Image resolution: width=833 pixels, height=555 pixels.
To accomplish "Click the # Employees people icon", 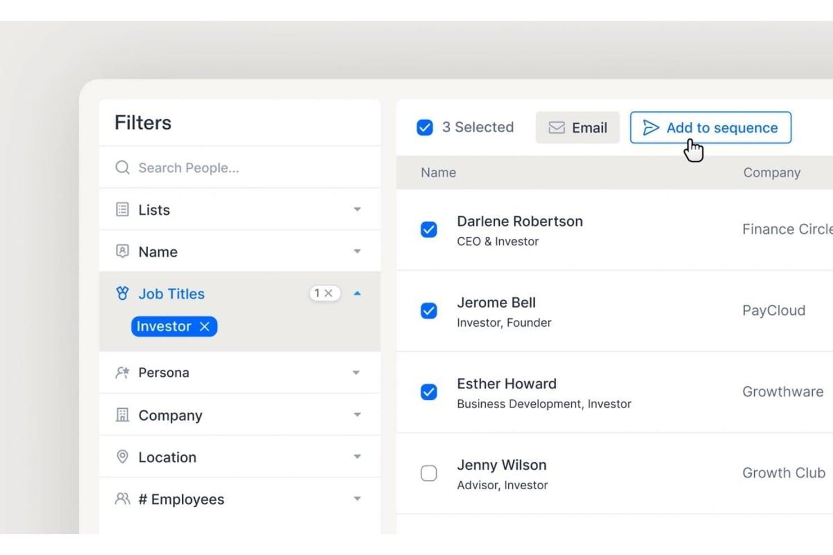I will [122, 499].
